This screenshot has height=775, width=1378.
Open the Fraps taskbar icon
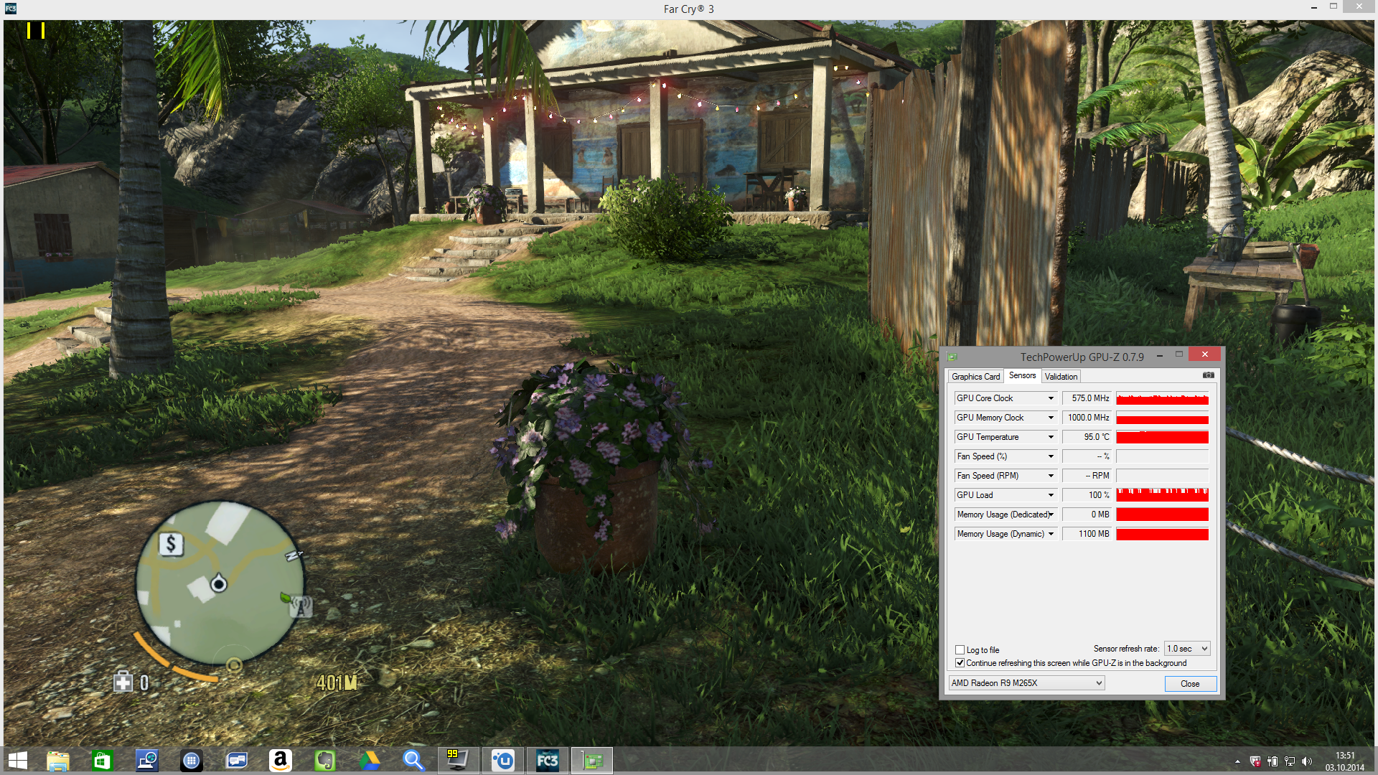click(x=457, y=761)
